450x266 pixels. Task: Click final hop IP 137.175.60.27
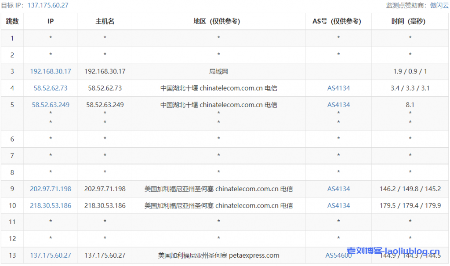pyautogui.click(x=50, y=255)
